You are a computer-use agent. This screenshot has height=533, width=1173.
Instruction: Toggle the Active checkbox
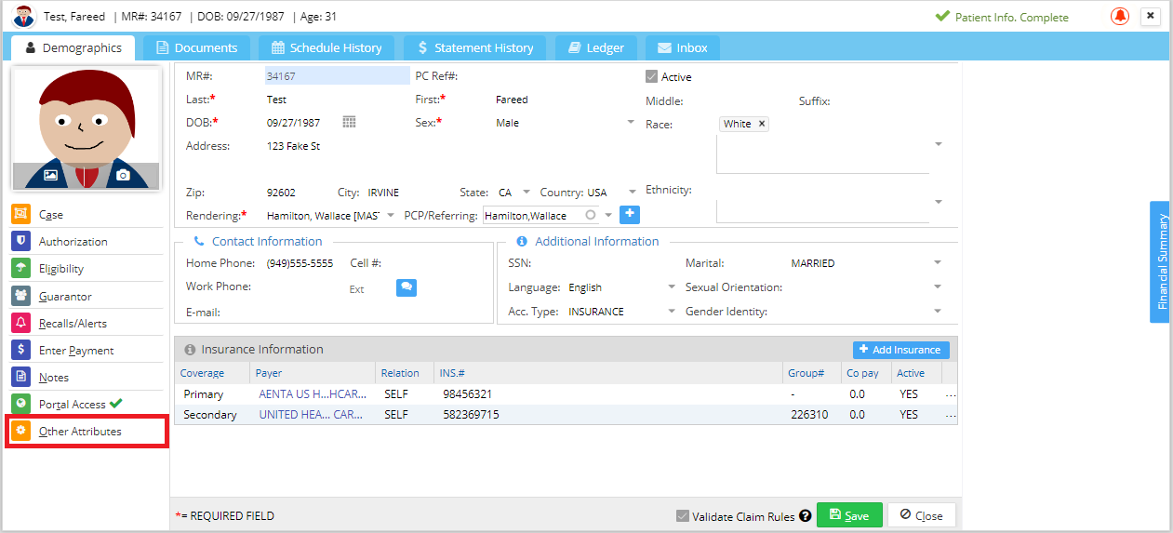(x=652, y=77)
